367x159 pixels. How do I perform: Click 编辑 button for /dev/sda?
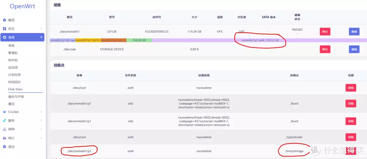tap(354, 49)
